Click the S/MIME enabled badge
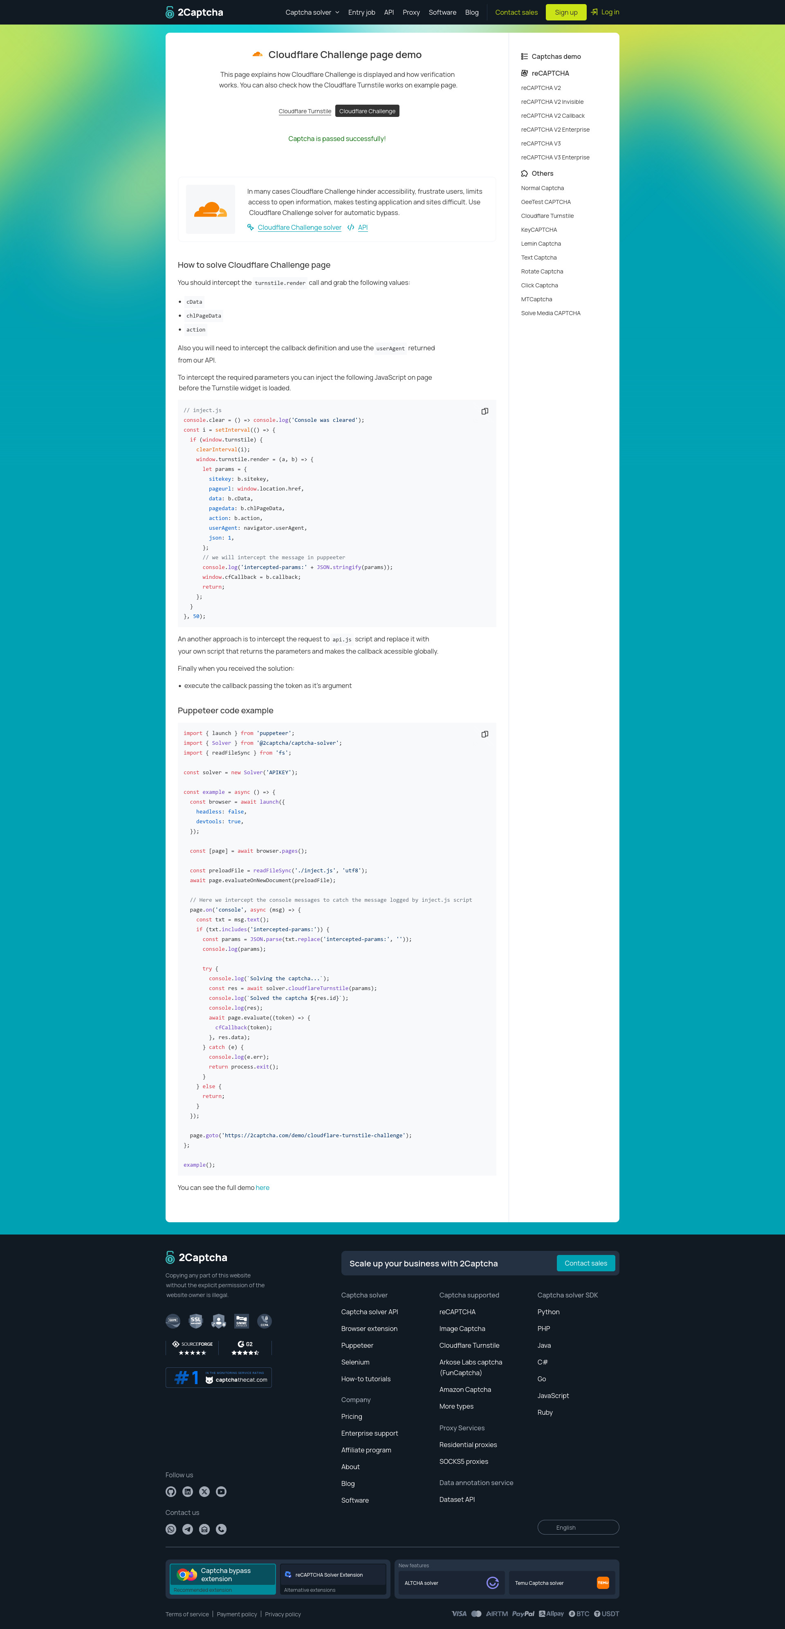Image resolution: width=785 pixels, height=1629 pixels. (242, 1320)
